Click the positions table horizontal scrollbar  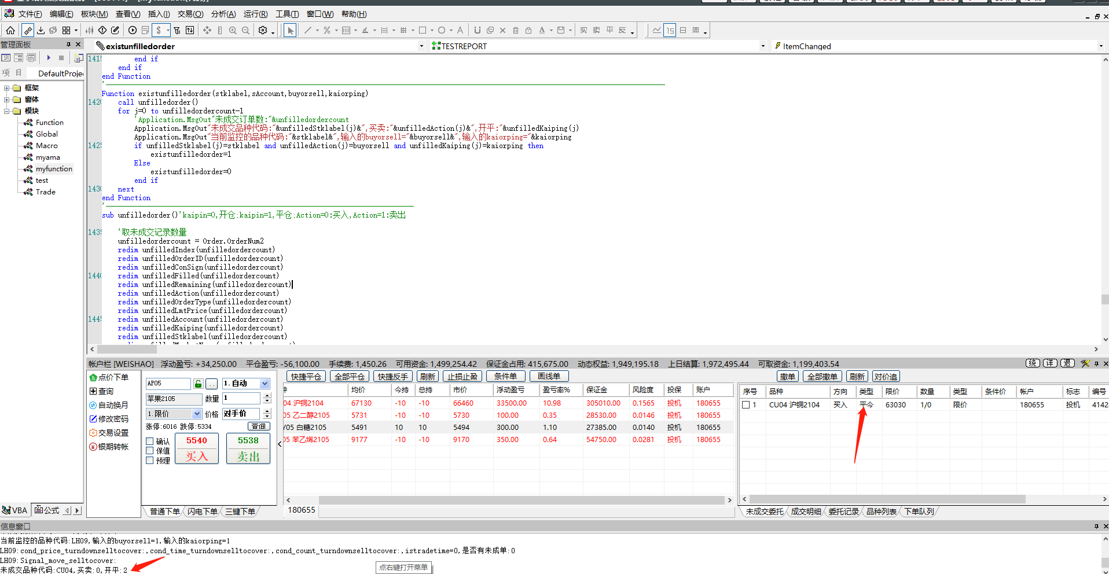click(x=521, y=500)
